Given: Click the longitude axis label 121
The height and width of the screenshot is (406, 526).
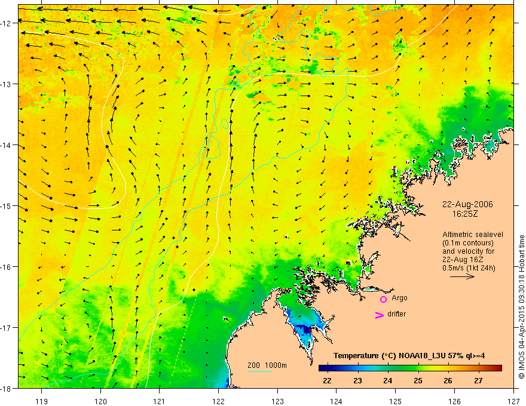Looking at the screenshot, I should click(x=160, y=401).
